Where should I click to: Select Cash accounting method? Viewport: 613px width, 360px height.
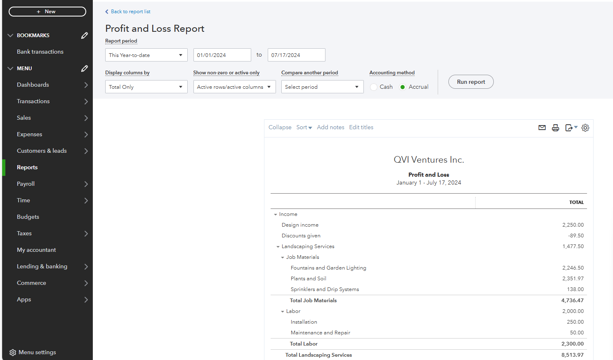[374, 87]
